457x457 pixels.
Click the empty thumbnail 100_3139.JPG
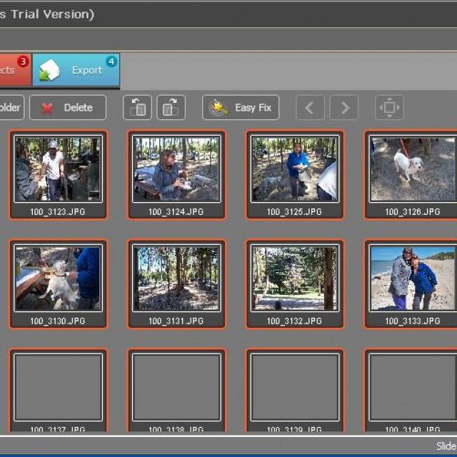coord(295,388)
